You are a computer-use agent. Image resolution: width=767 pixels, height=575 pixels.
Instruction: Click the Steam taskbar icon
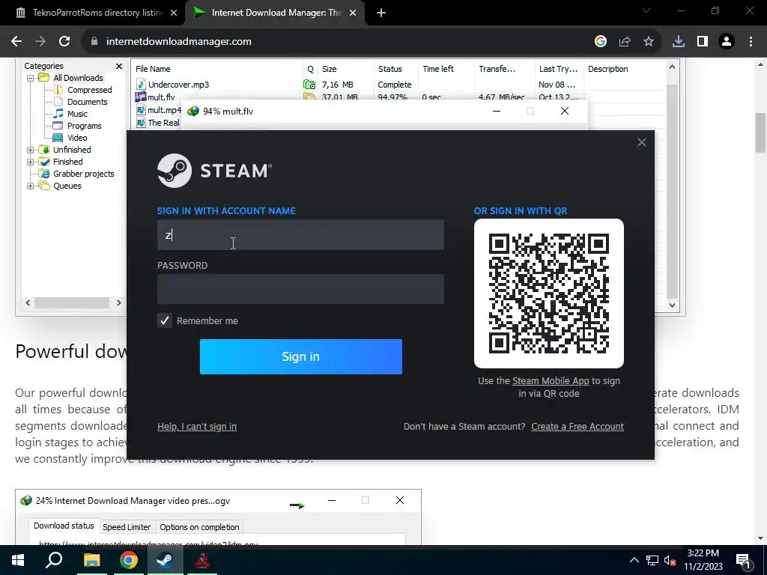[166, 560]
